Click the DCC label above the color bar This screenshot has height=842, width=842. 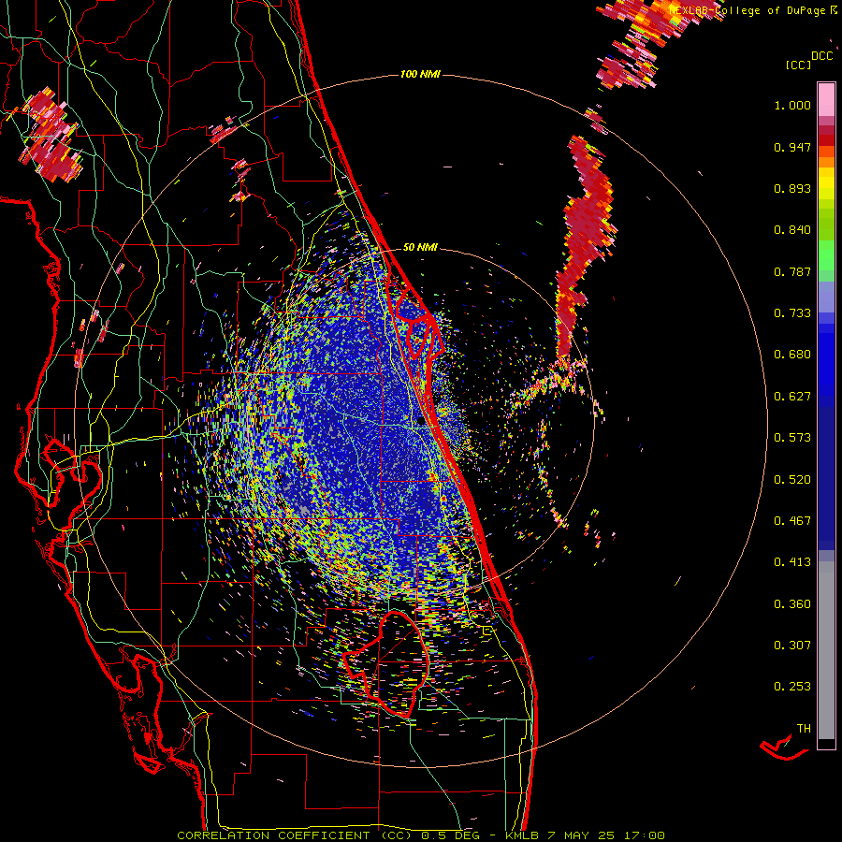822,56
